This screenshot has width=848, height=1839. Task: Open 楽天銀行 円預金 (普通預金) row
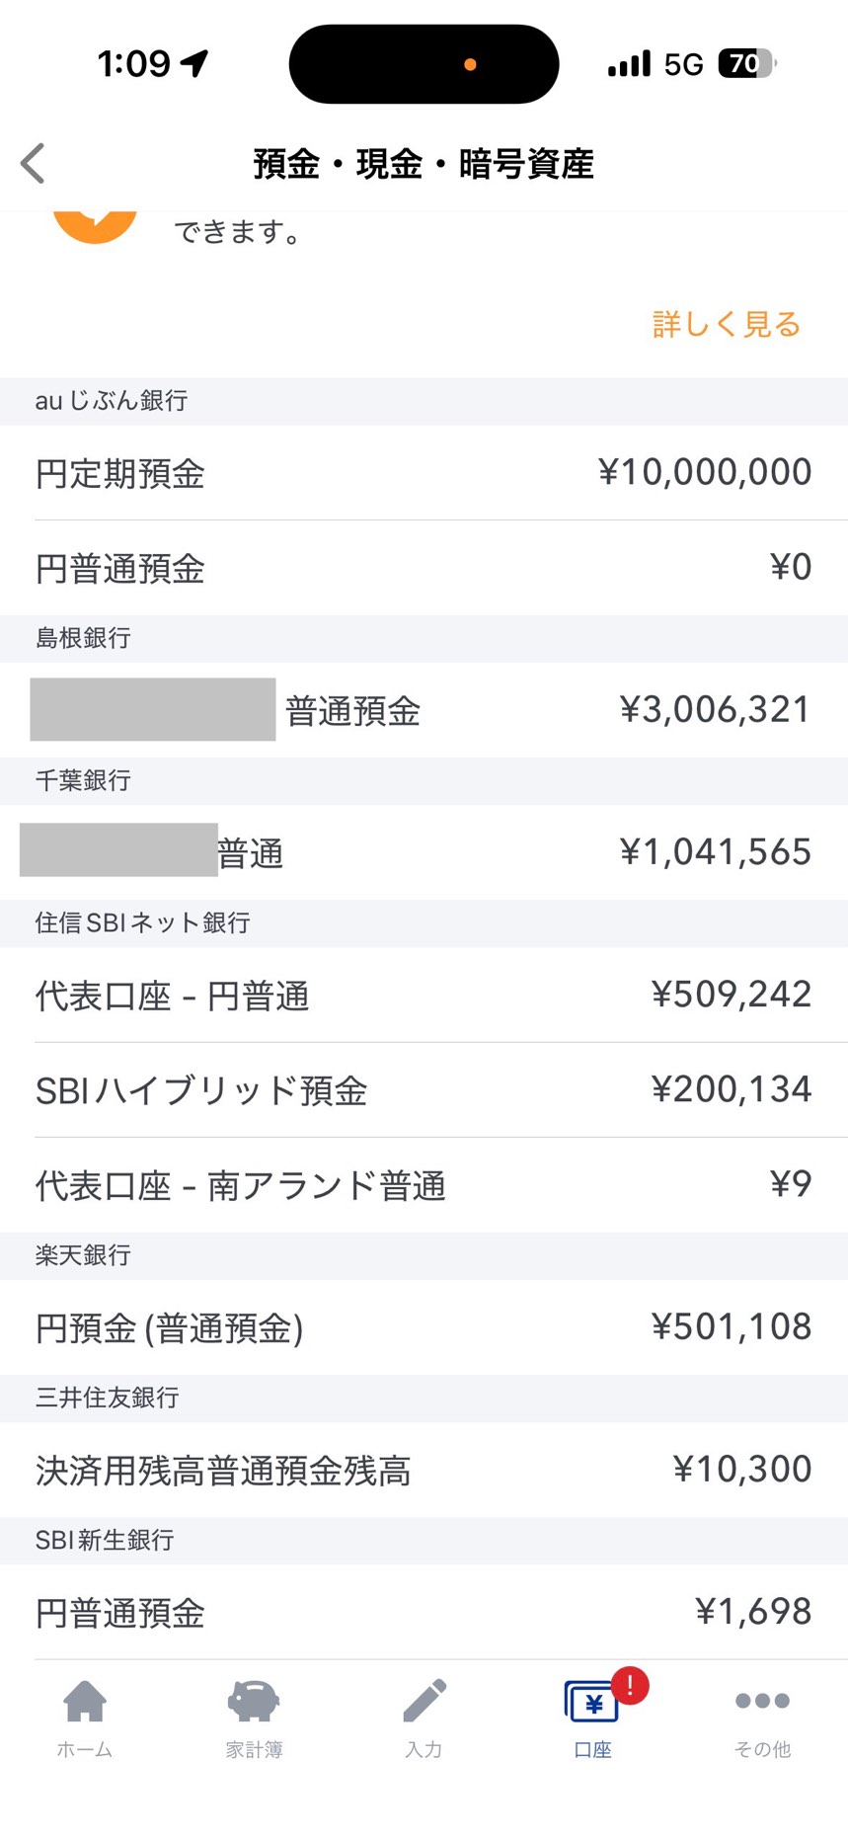tap(424, 1326)
